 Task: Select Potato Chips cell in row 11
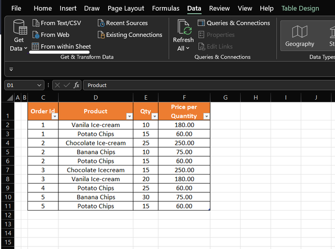[x=96, y=206]
